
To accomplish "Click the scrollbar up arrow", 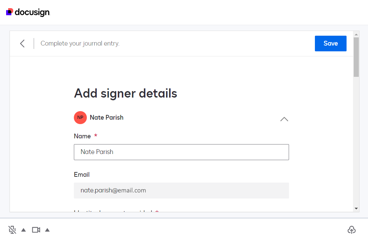I will point(356,34).
